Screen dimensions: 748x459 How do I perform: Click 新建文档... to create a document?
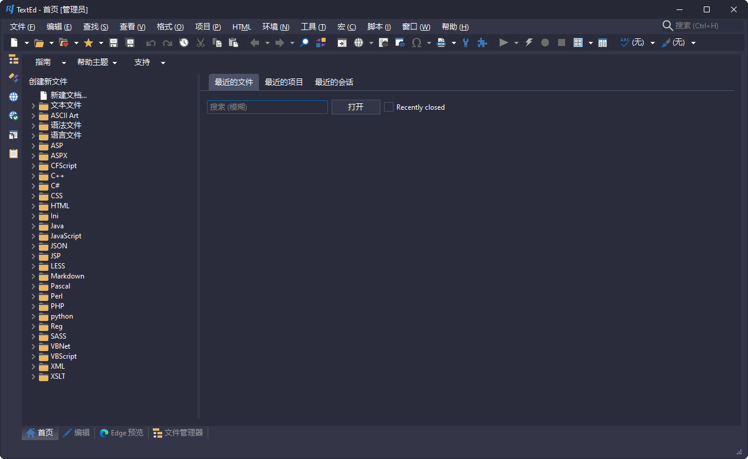point(68,95)
